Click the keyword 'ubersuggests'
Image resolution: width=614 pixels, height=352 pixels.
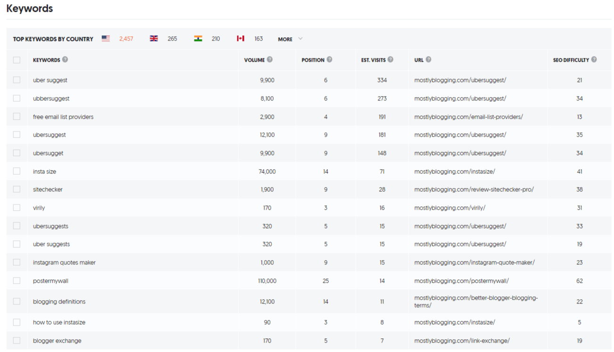tap(50, 226)
